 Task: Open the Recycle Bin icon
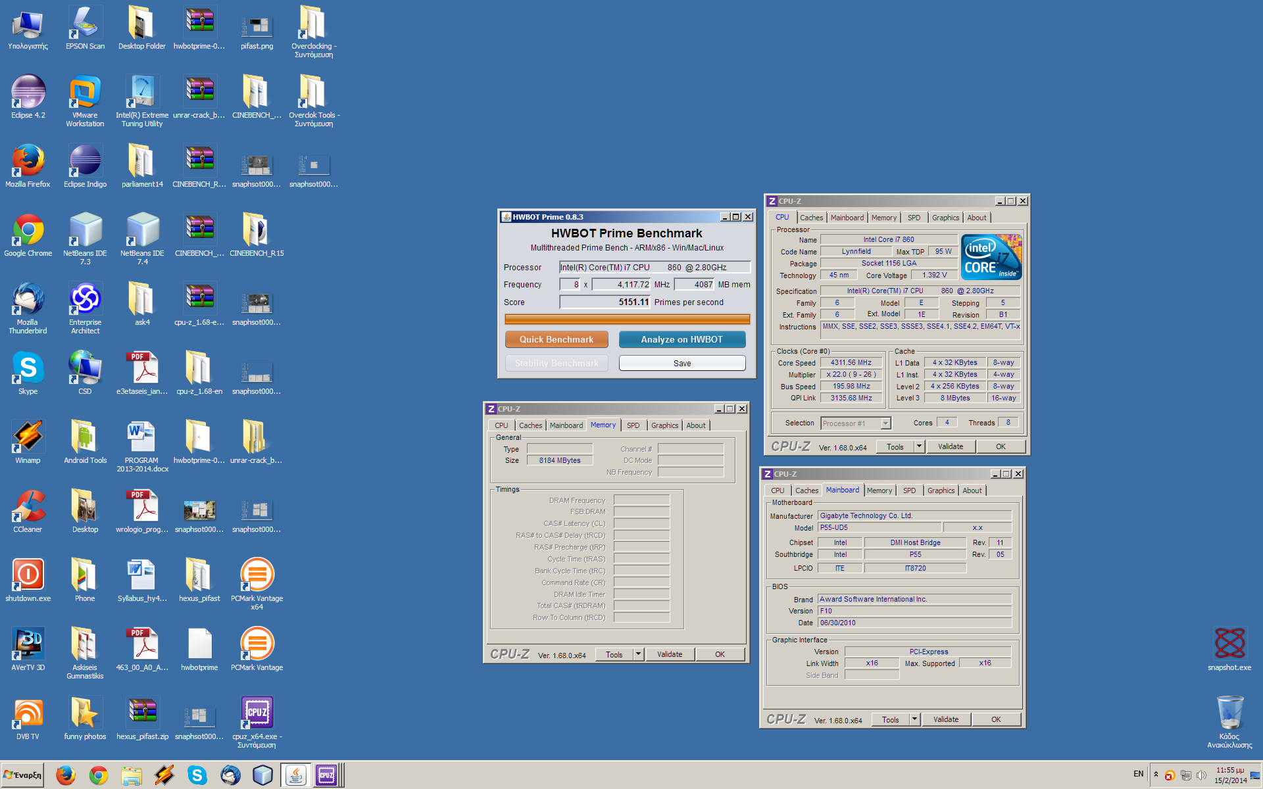pos(1229,723)
